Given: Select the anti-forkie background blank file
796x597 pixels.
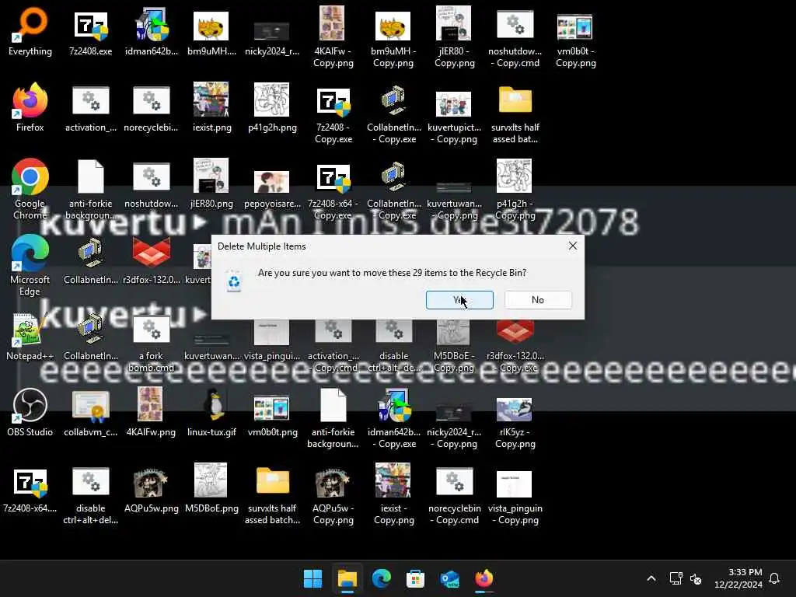Looking at the screenshot, I should (91, 190).
